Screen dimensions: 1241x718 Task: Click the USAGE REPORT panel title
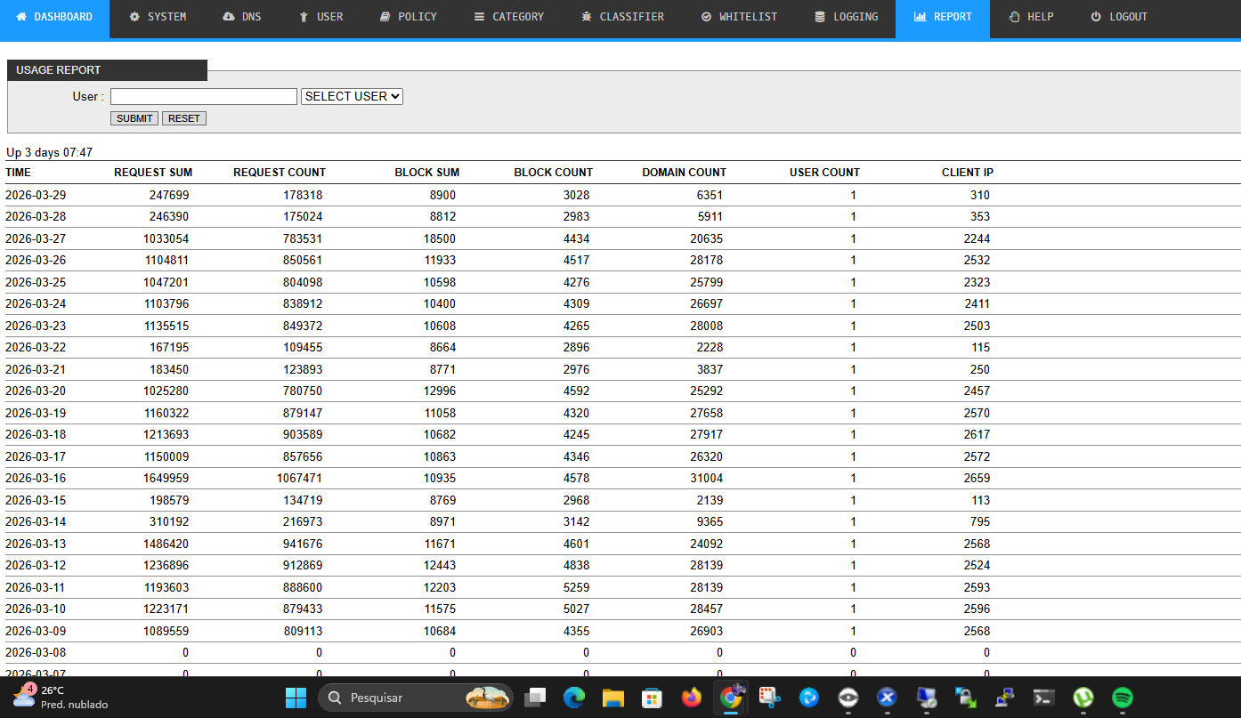tap(59, 70)
